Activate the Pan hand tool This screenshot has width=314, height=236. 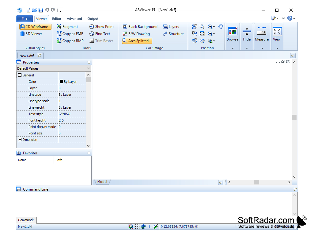click(x=221, y=26)
